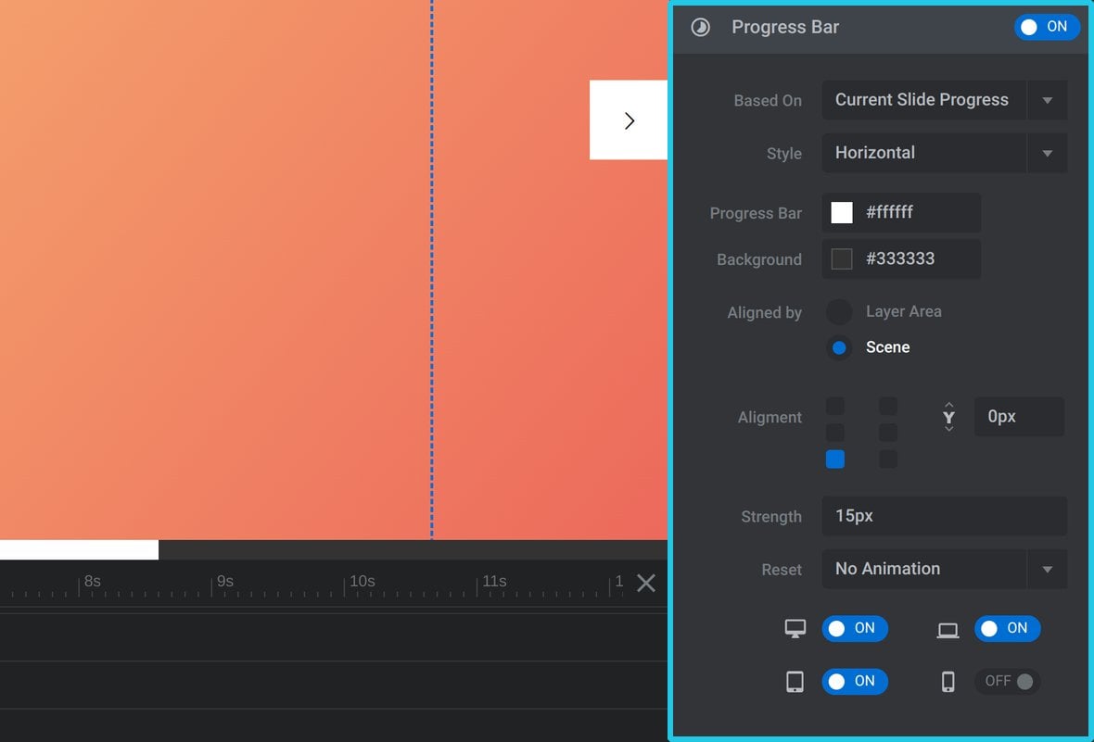Toggle the tablet visibility ON switch
This screenshot has width=1094, height=742.
(855, 682)
